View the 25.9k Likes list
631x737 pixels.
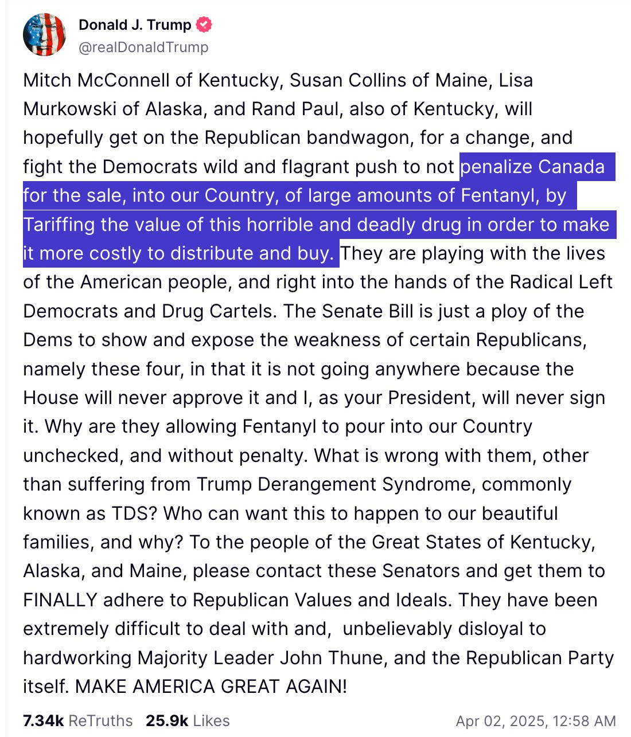(188, 721)
